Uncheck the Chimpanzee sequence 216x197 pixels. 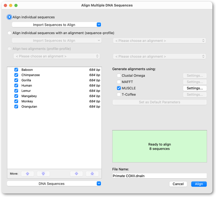(16, 75)
